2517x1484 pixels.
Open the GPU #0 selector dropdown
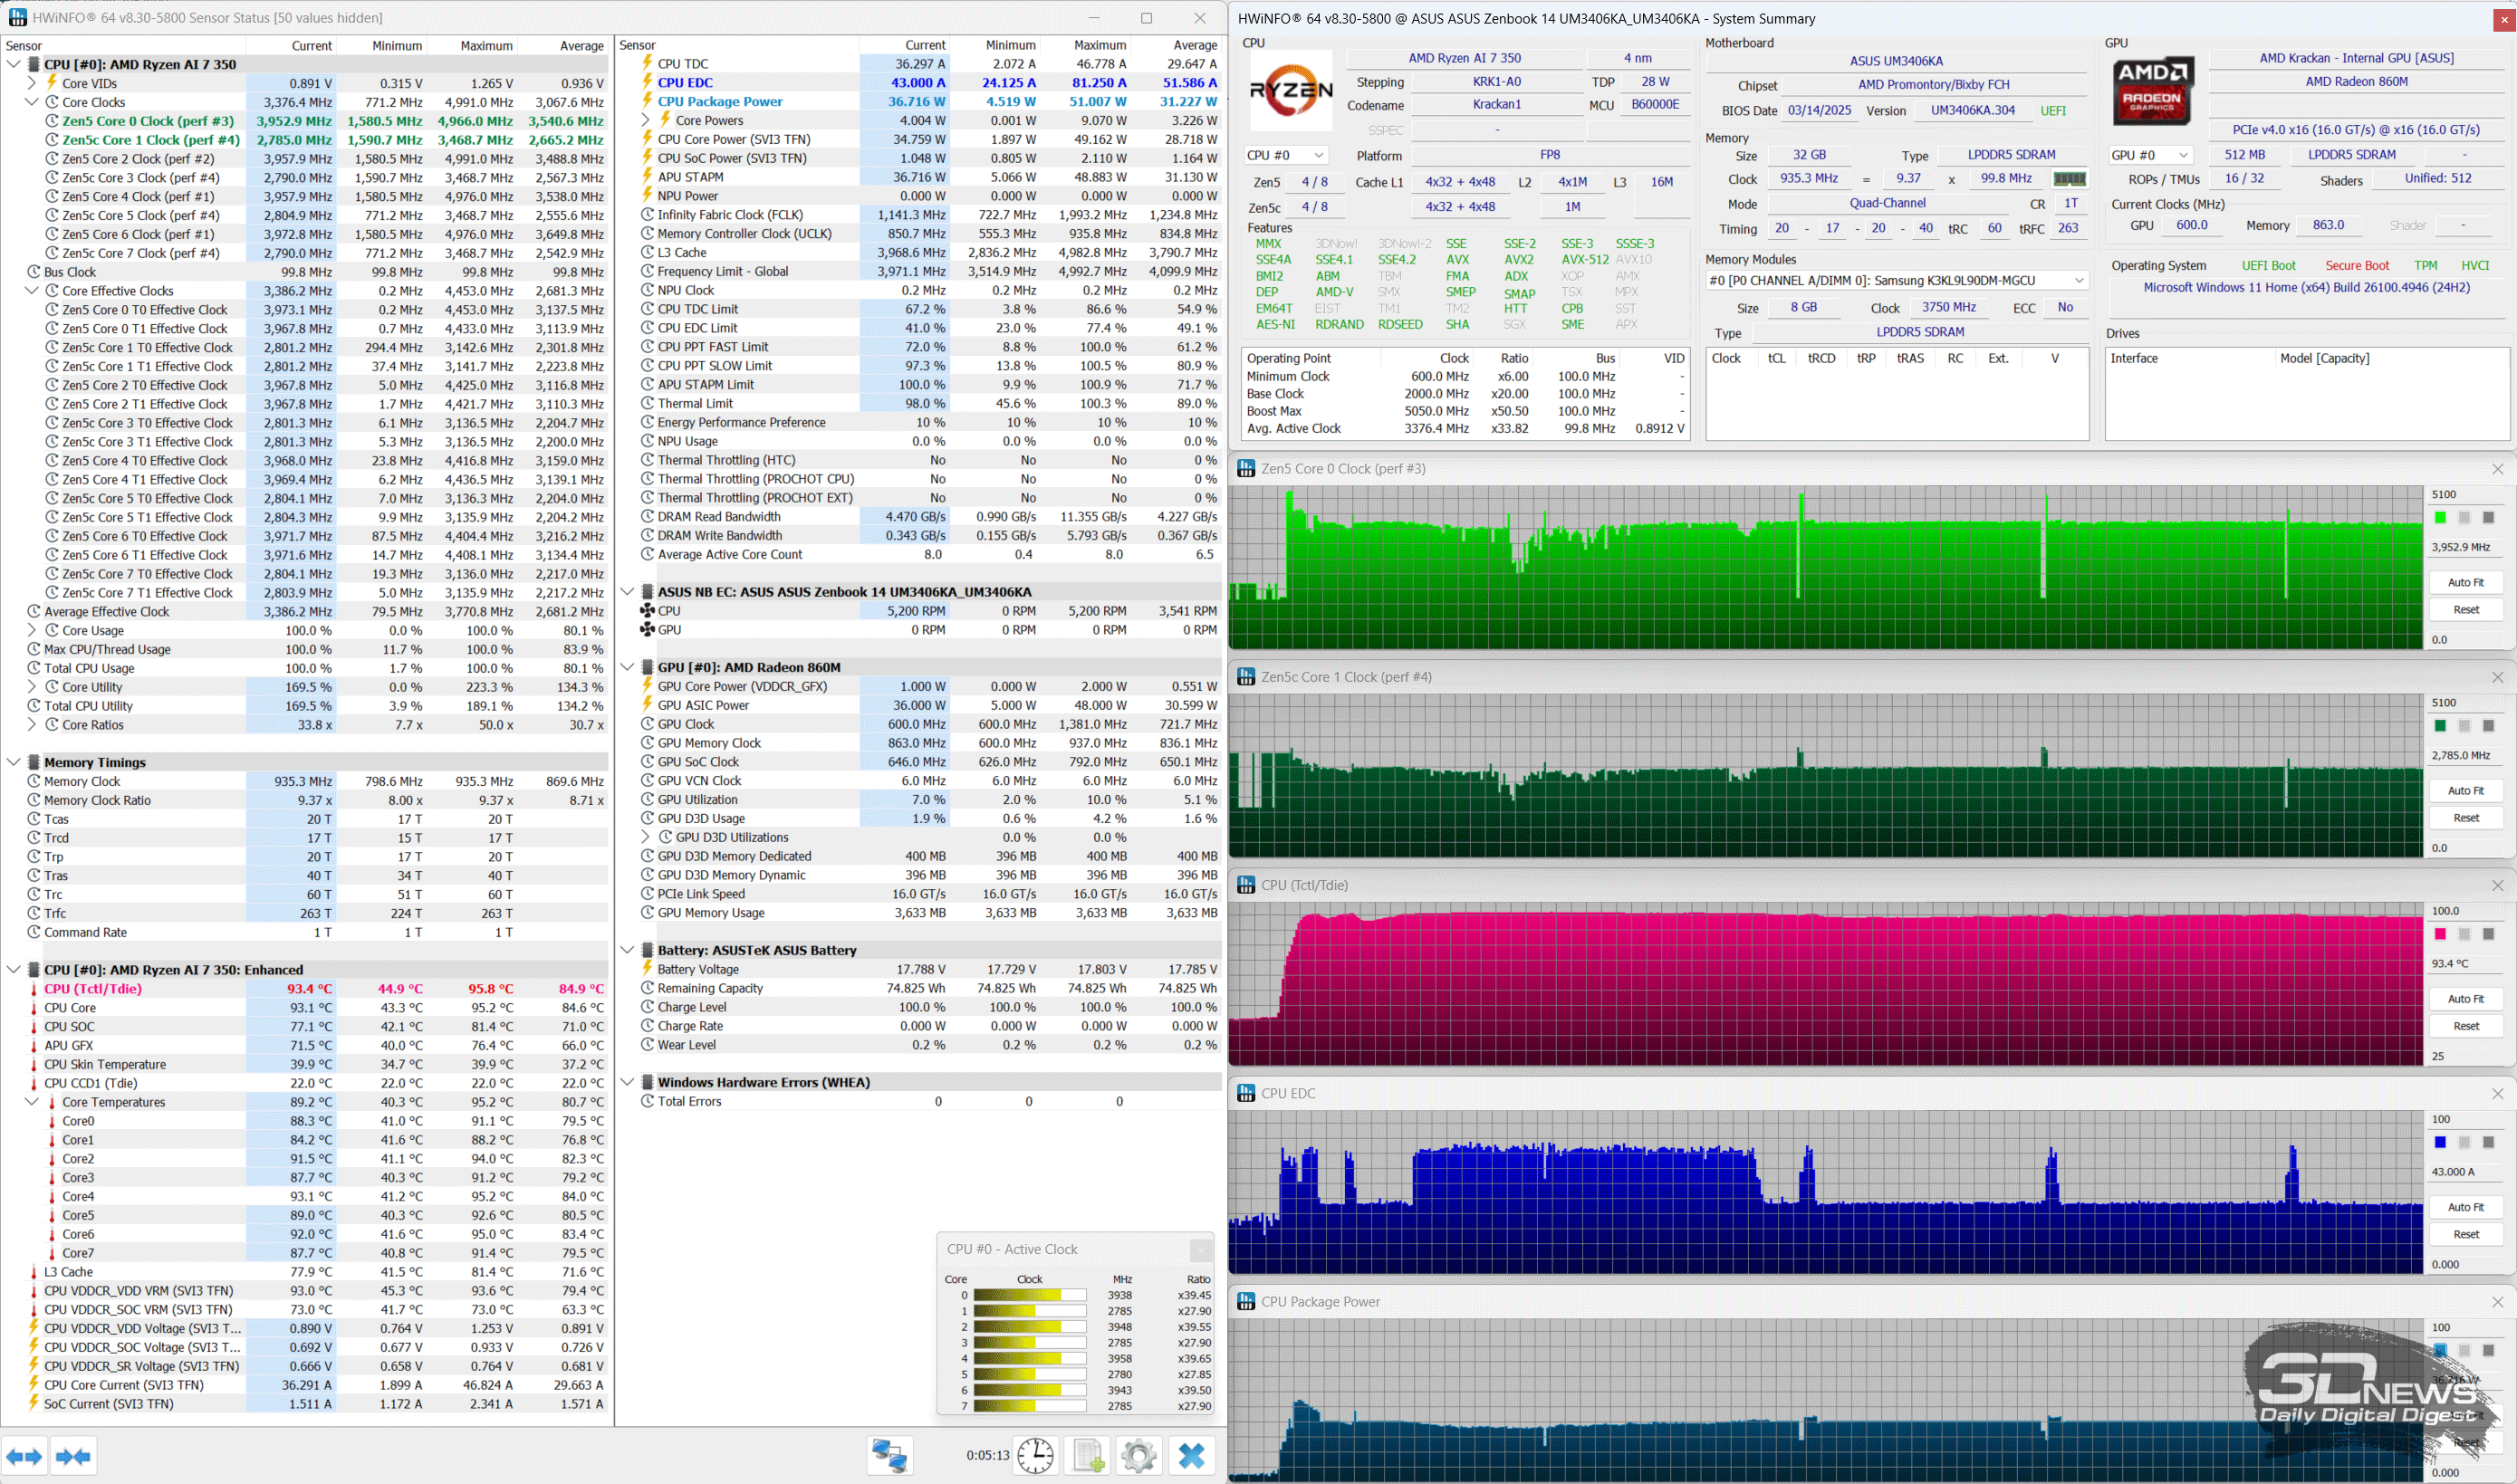click(x=2151, y=155)
